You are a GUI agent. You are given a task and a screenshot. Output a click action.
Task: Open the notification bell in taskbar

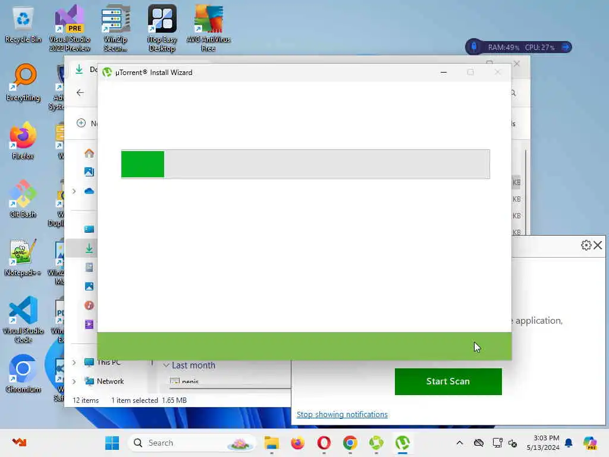click(569, 443)
